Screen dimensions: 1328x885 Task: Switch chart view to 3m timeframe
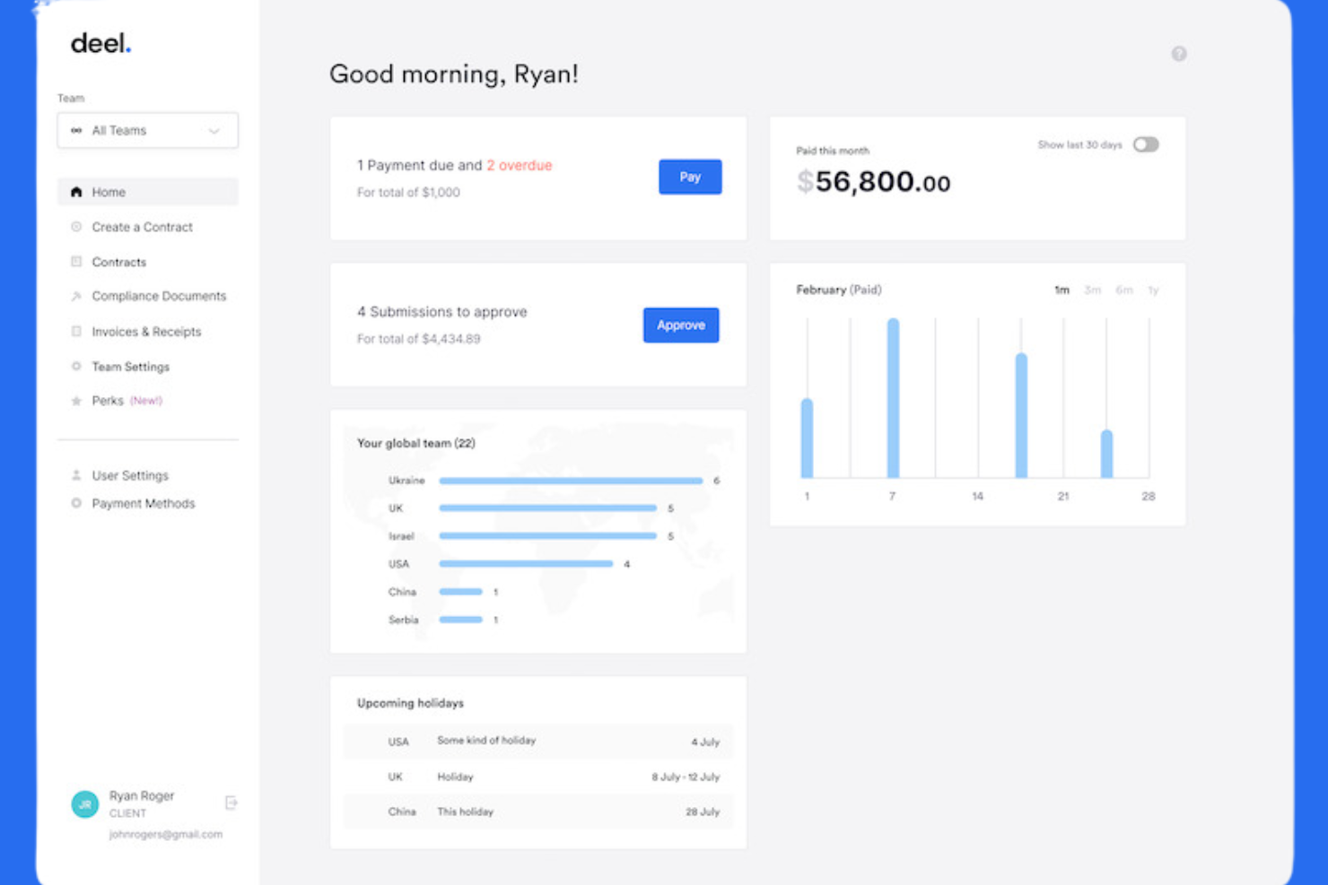tap(1092, 290)
